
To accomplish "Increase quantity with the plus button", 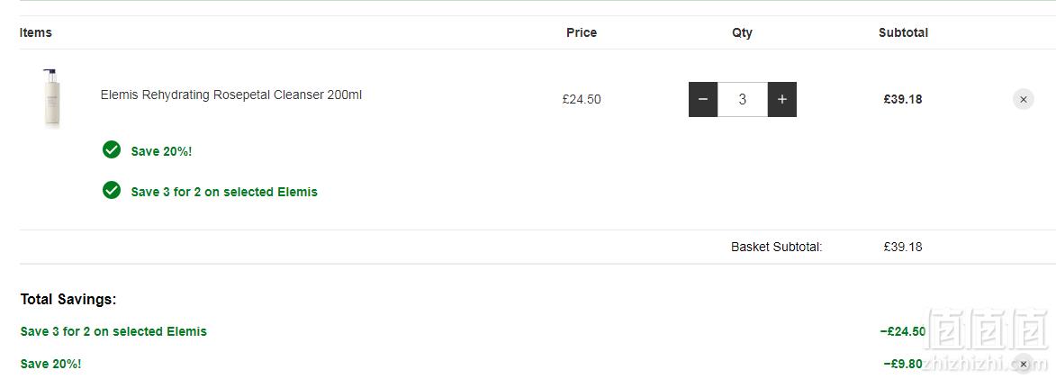I will click(782, 100).
